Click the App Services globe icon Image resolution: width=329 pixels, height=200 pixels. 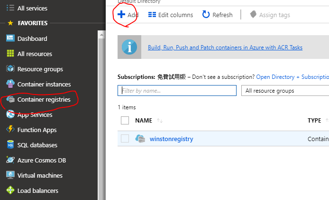pos(10,114)
